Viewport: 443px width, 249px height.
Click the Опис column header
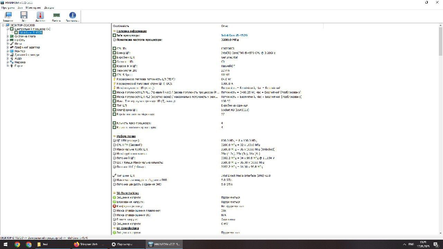pos(225,26)
